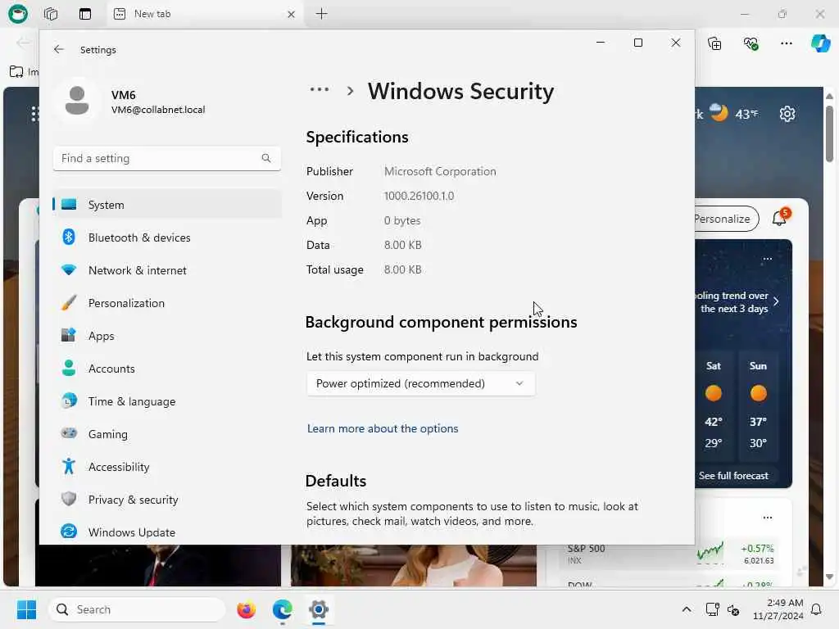
Task: Click the muted volume tray icon
Action: (733, 609)
